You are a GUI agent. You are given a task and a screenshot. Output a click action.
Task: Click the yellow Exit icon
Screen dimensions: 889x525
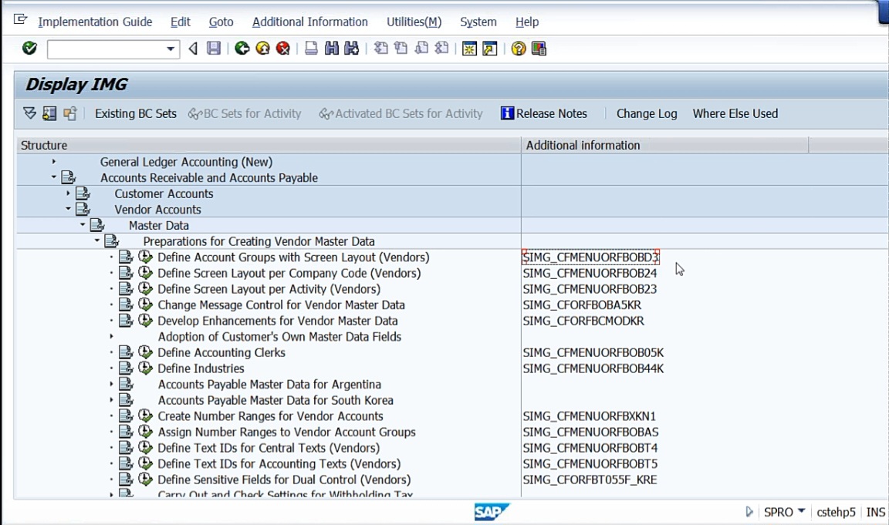tap(262, 49)
